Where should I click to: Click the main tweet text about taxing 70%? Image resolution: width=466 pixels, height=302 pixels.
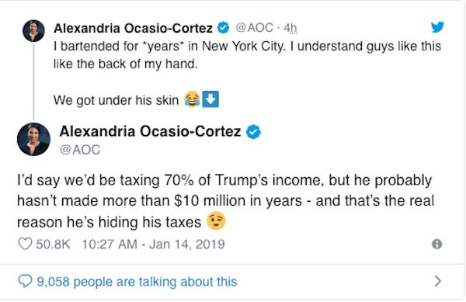pyautogui.click(x=225, y=201)
